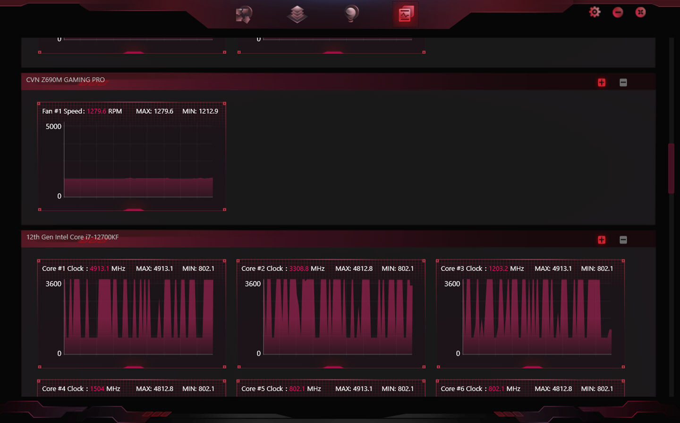Viewport: 680px width, 423px height.
Task: Click Core #6 MAX: 4812.8 value
Action: click(x=553, y=388)
